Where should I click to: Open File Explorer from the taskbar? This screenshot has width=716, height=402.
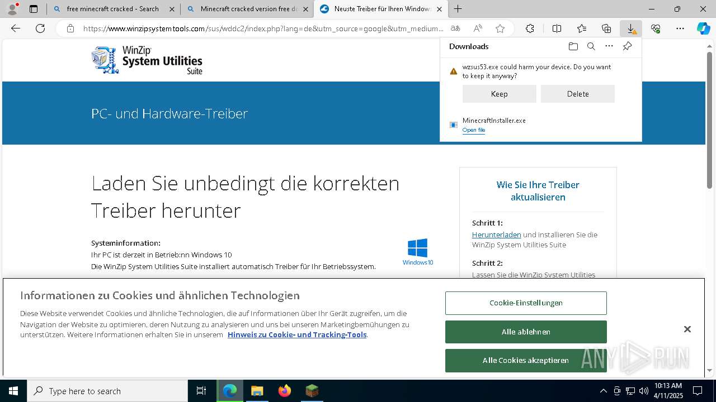tap(257, 391)
